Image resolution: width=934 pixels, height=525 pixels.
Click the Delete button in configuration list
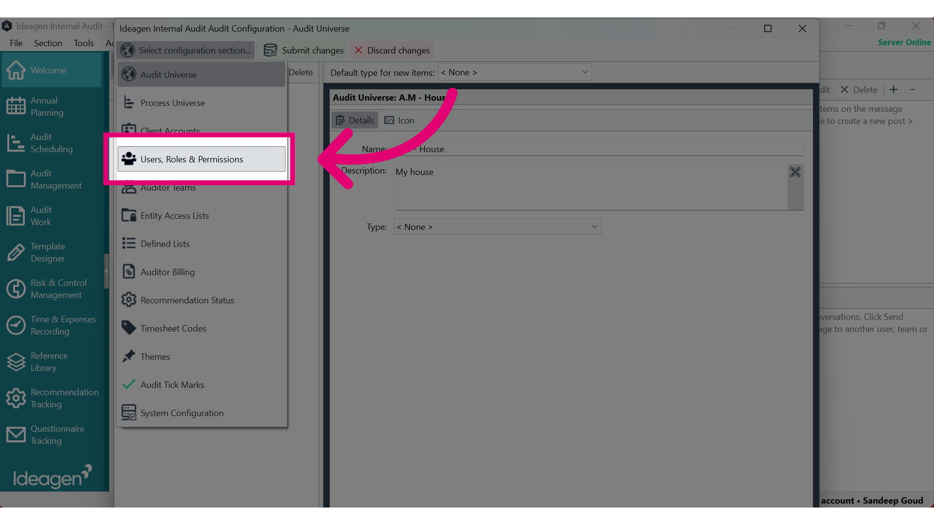(x=301, y=72)
